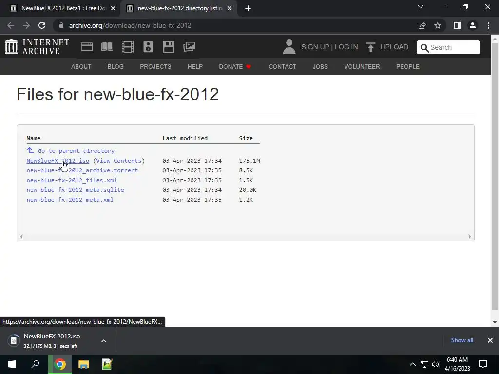Click the SIGN UP link

tap(315, 47)
